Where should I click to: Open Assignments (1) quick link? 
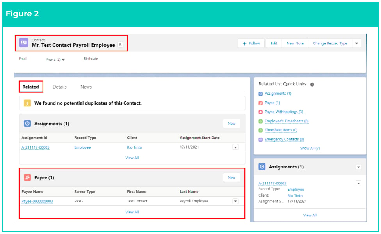tap(278, 94)
